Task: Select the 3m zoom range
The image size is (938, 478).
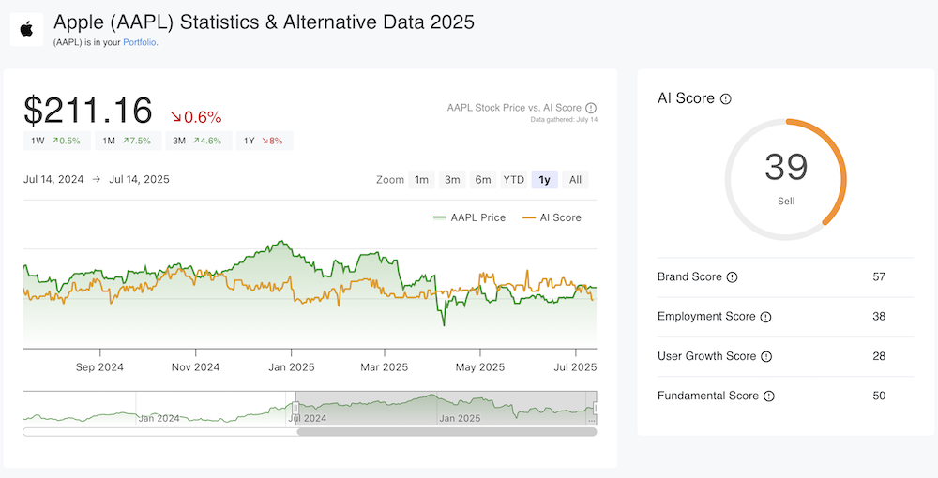Action: point(452,180)
